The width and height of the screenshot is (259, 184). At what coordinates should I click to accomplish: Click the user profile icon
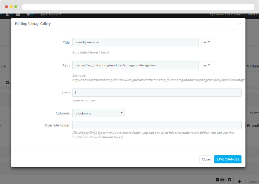(x=7, y=15)
